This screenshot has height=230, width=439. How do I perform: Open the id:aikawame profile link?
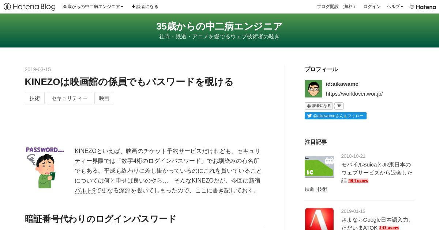tap(342, 84)
